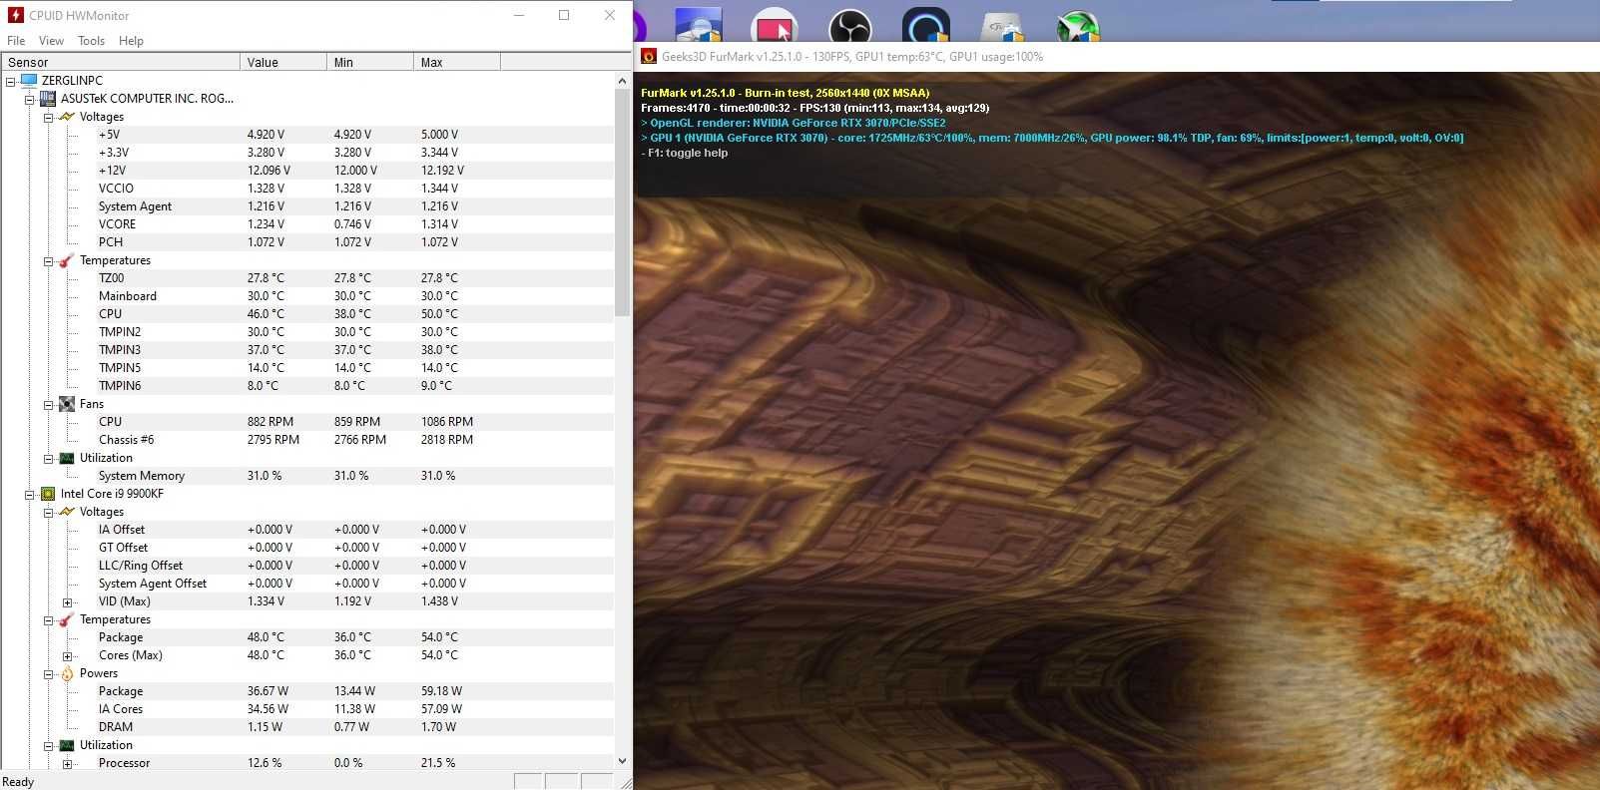Image resolution: width=1600 pixels, height=790 pixels.
Task: Collapse the Fans group
Action: click(x=48, y=404)
